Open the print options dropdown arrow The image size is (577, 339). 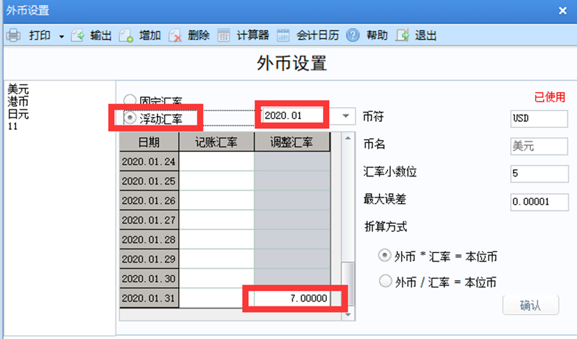tap(61, 36)
